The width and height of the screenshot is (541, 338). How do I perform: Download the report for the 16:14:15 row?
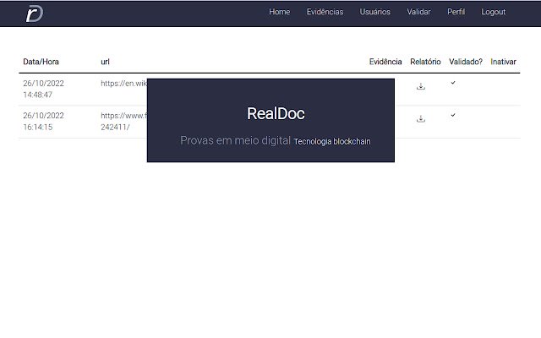[421, 118]
